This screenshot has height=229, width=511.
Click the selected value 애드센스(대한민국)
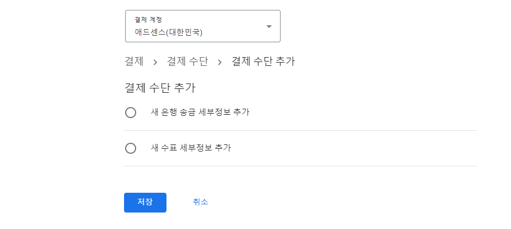click(169, 32)
